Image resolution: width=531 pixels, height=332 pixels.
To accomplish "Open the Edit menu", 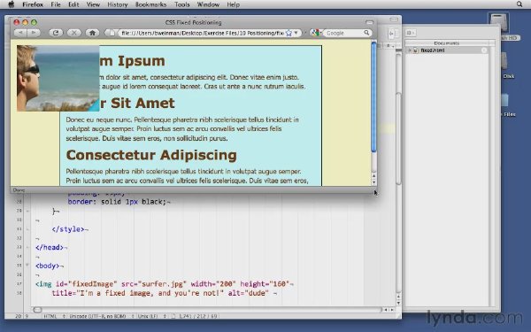I will [x=73, y=4].
